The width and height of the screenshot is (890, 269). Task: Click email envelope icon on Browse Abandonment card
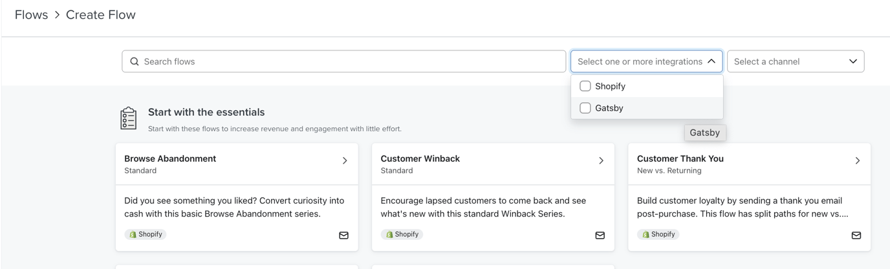click(344, 235)
